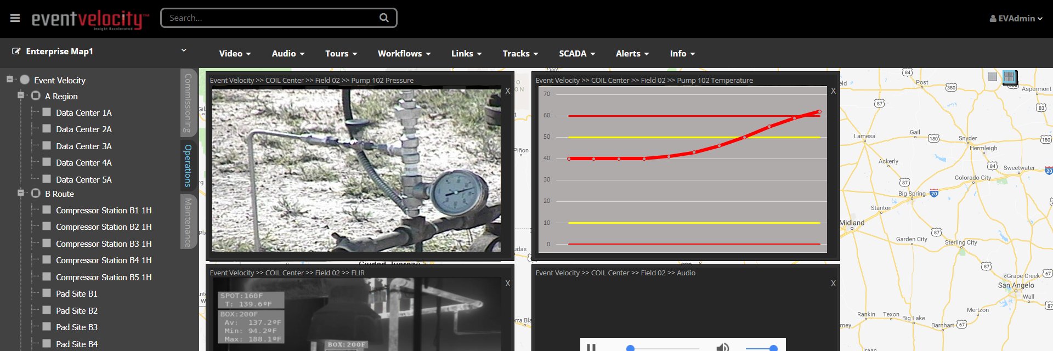This screenshot has height=351, width=1053.
Task: Mute audio with the speaker icon
Action: coord(722,348)
